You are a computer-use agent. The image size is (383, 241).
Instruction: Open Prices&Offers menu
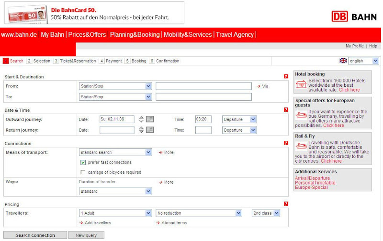[x=87, y=34]
